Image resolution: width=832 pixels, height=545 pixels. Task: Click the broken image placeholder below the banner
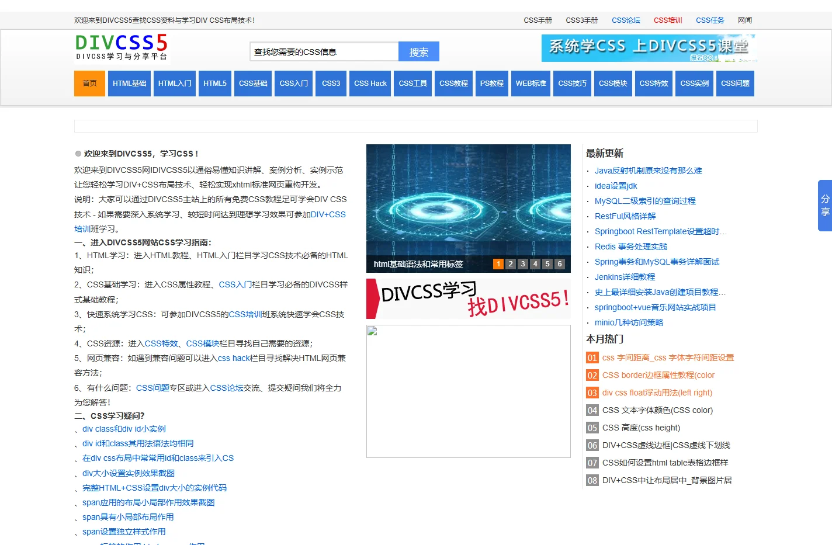pos(469,391)
